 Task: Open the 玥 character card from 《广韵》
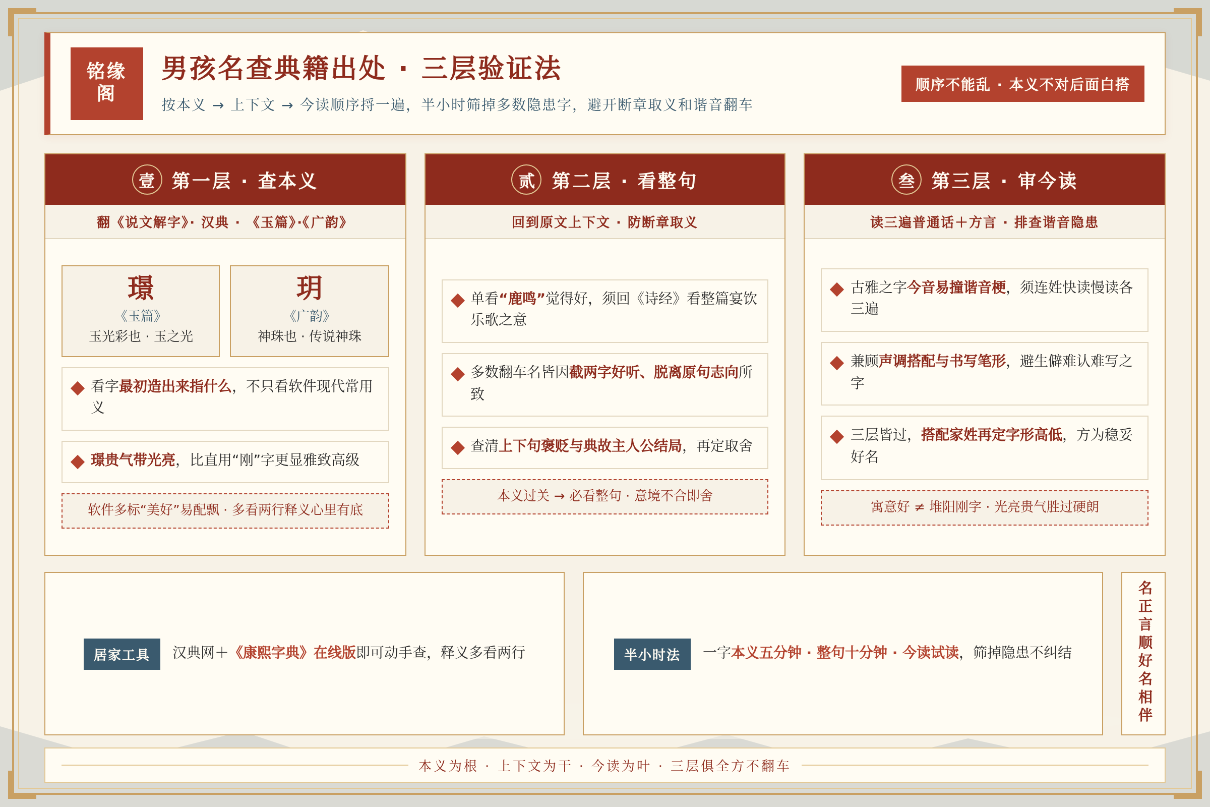point(309,311)
